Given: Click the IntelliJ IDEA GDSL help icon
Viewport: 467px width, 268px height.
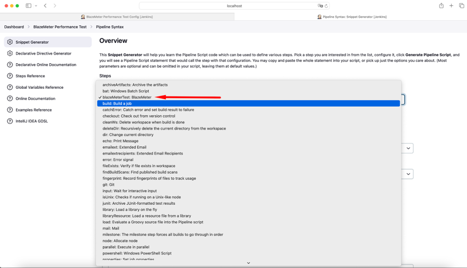Looking at the screenshot, I should pyautogui.click(x=10, y=121).
